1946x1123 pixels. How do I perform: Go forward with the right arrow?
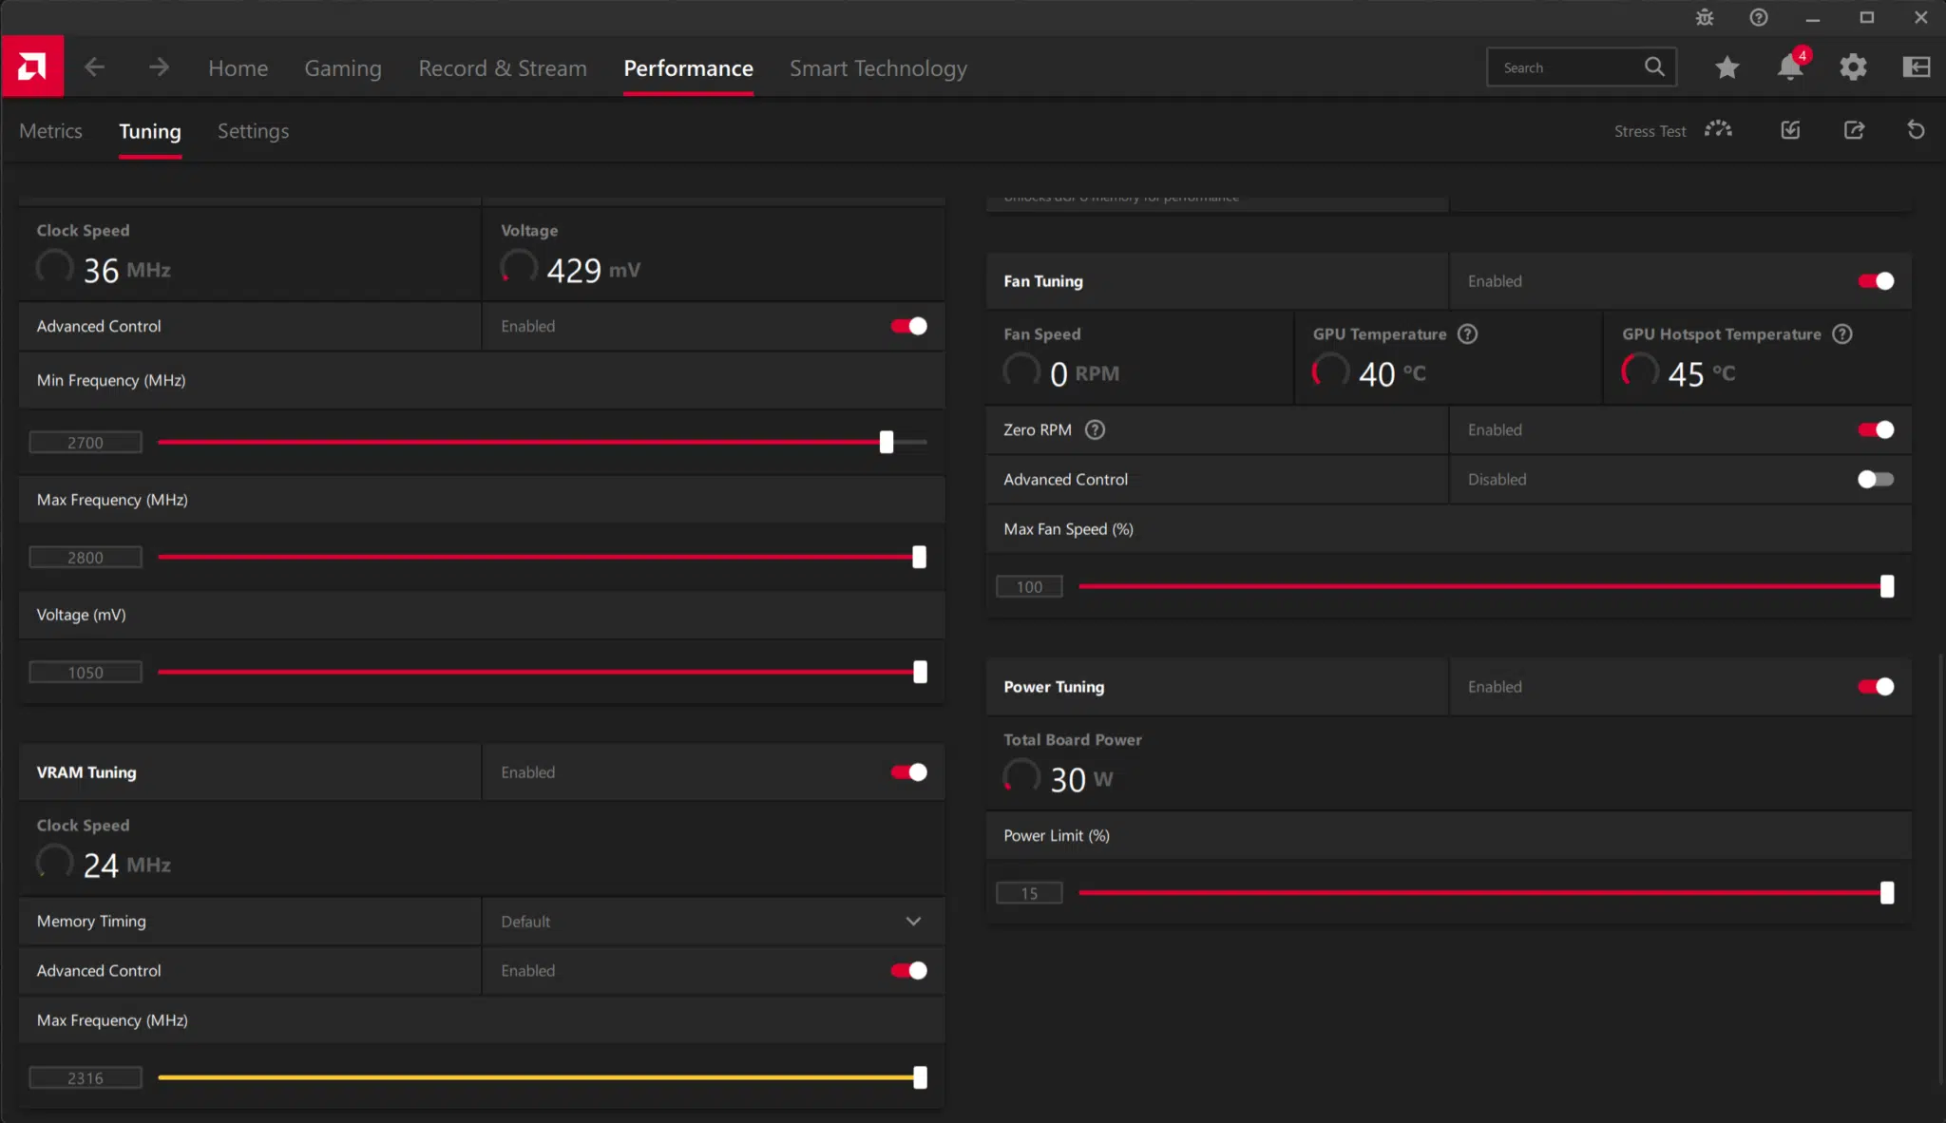pos(159,67)
